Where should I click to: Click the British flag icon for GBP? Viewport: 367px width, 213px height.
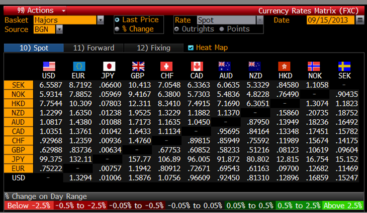[138, 67]
